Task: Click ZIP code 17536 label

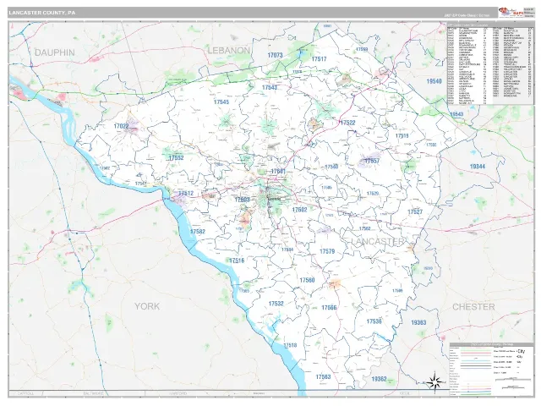Action: pyautogui.click(x=374, y=321)
